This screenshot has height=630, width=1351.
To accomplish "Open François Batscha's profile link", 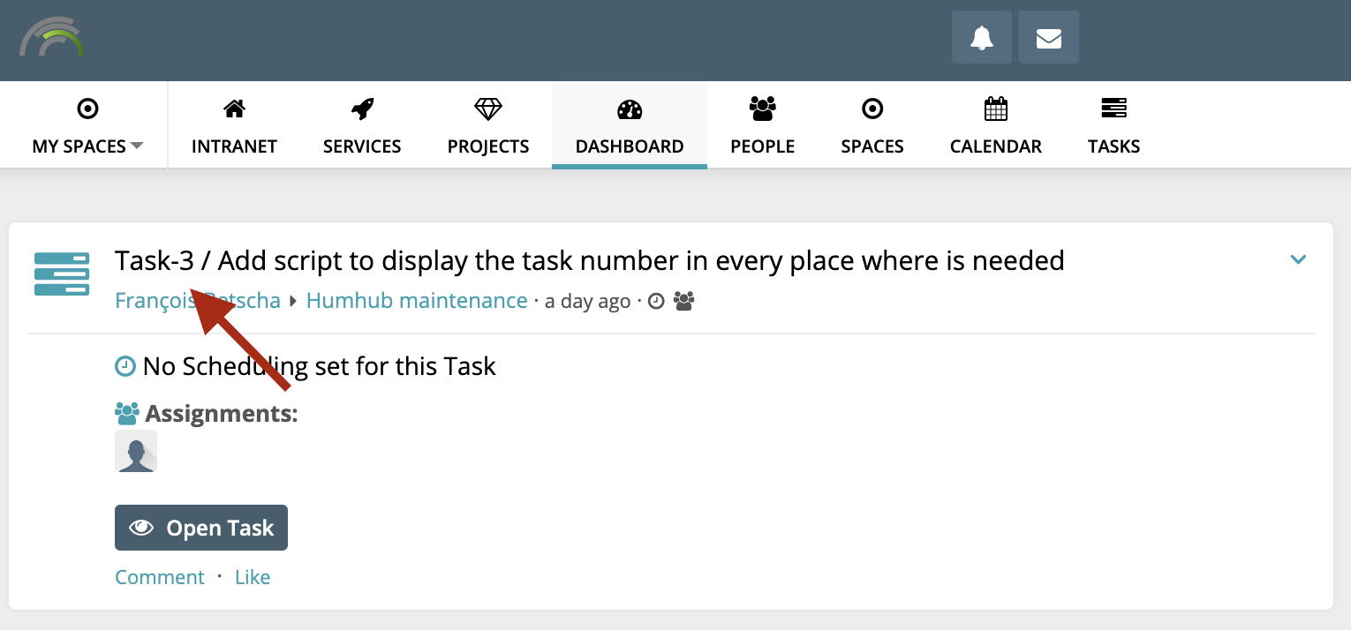I will coord(198,301).
